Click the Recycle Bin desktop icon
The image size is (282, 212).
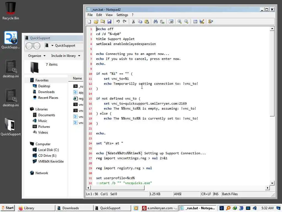(11, 10)
